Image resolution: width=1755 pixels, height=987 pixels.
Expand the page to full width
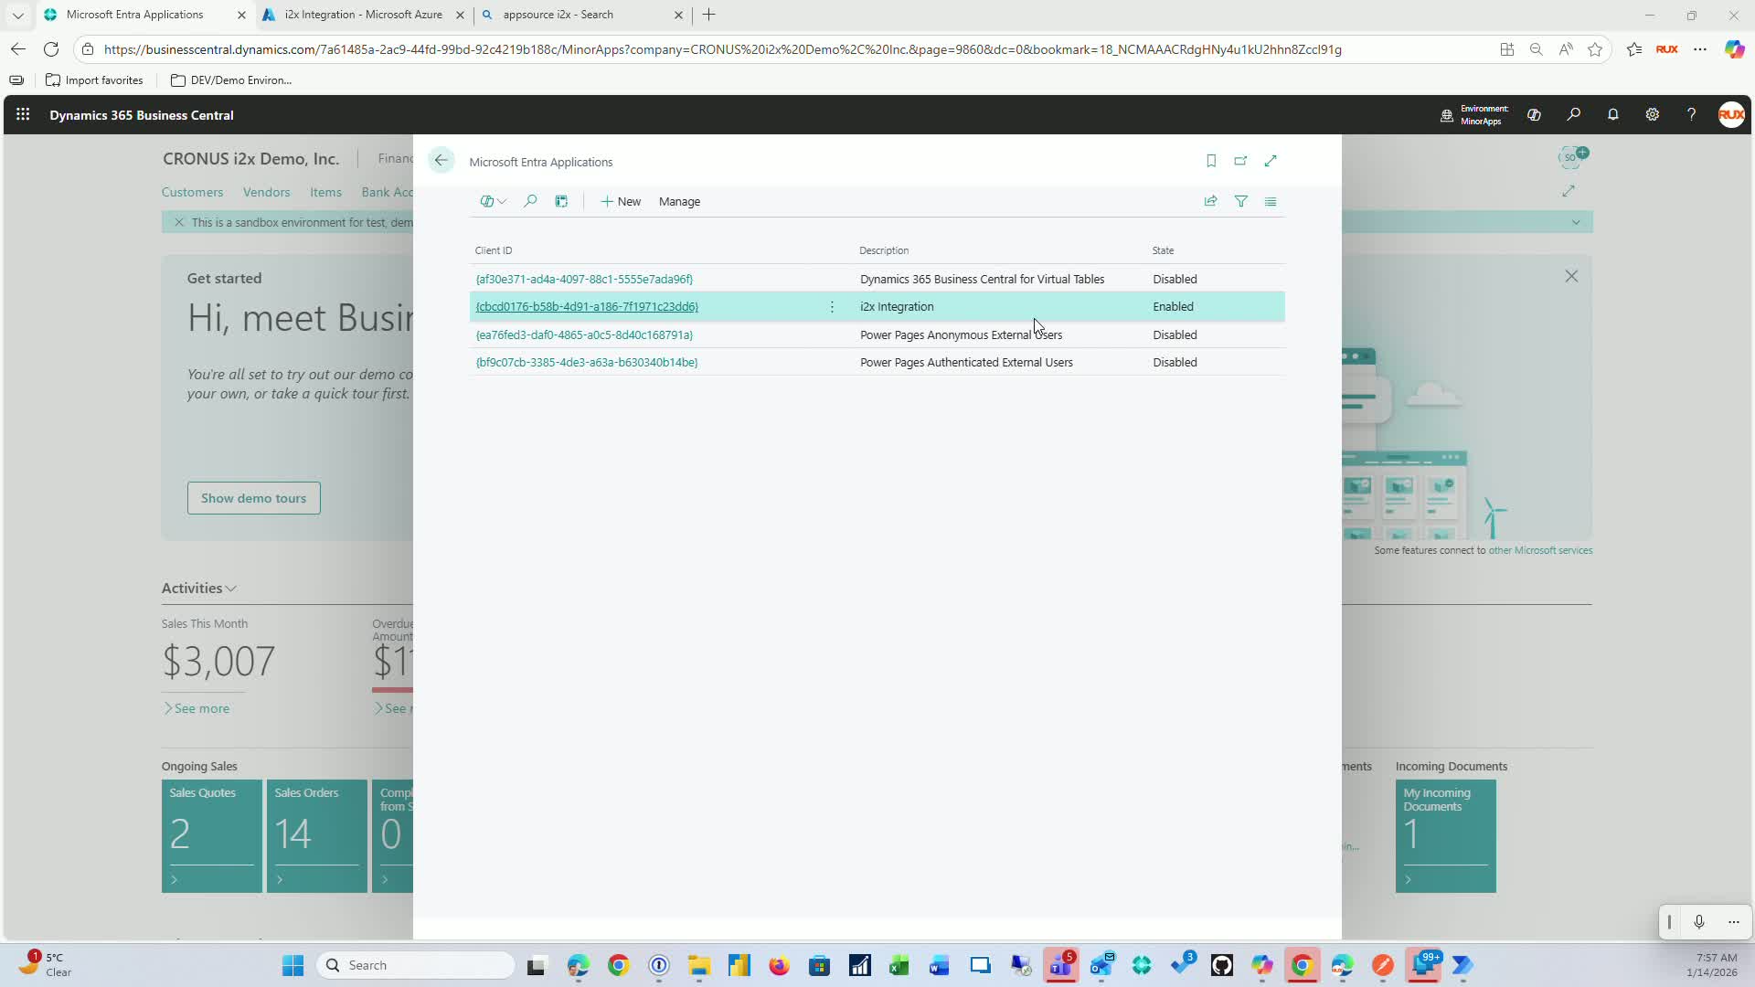click(1271, 161)
